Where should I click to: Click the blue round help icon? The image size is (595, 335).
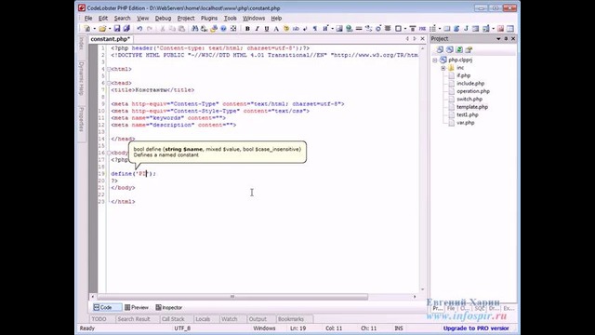pyautogui.click(x=223, y=29)
